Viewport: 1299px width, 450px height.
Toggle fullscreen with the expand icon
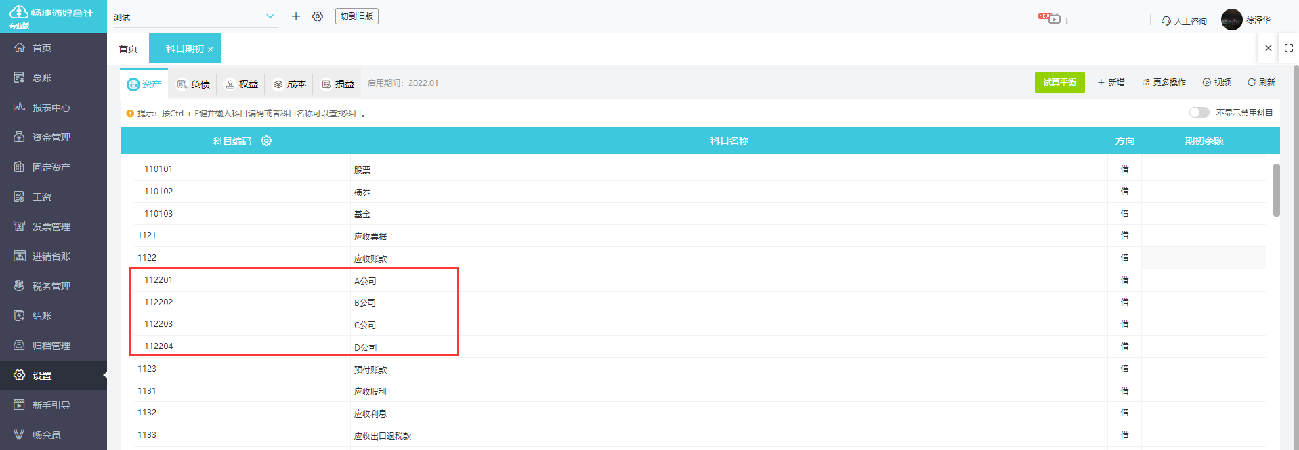[x=1289, y=48]
